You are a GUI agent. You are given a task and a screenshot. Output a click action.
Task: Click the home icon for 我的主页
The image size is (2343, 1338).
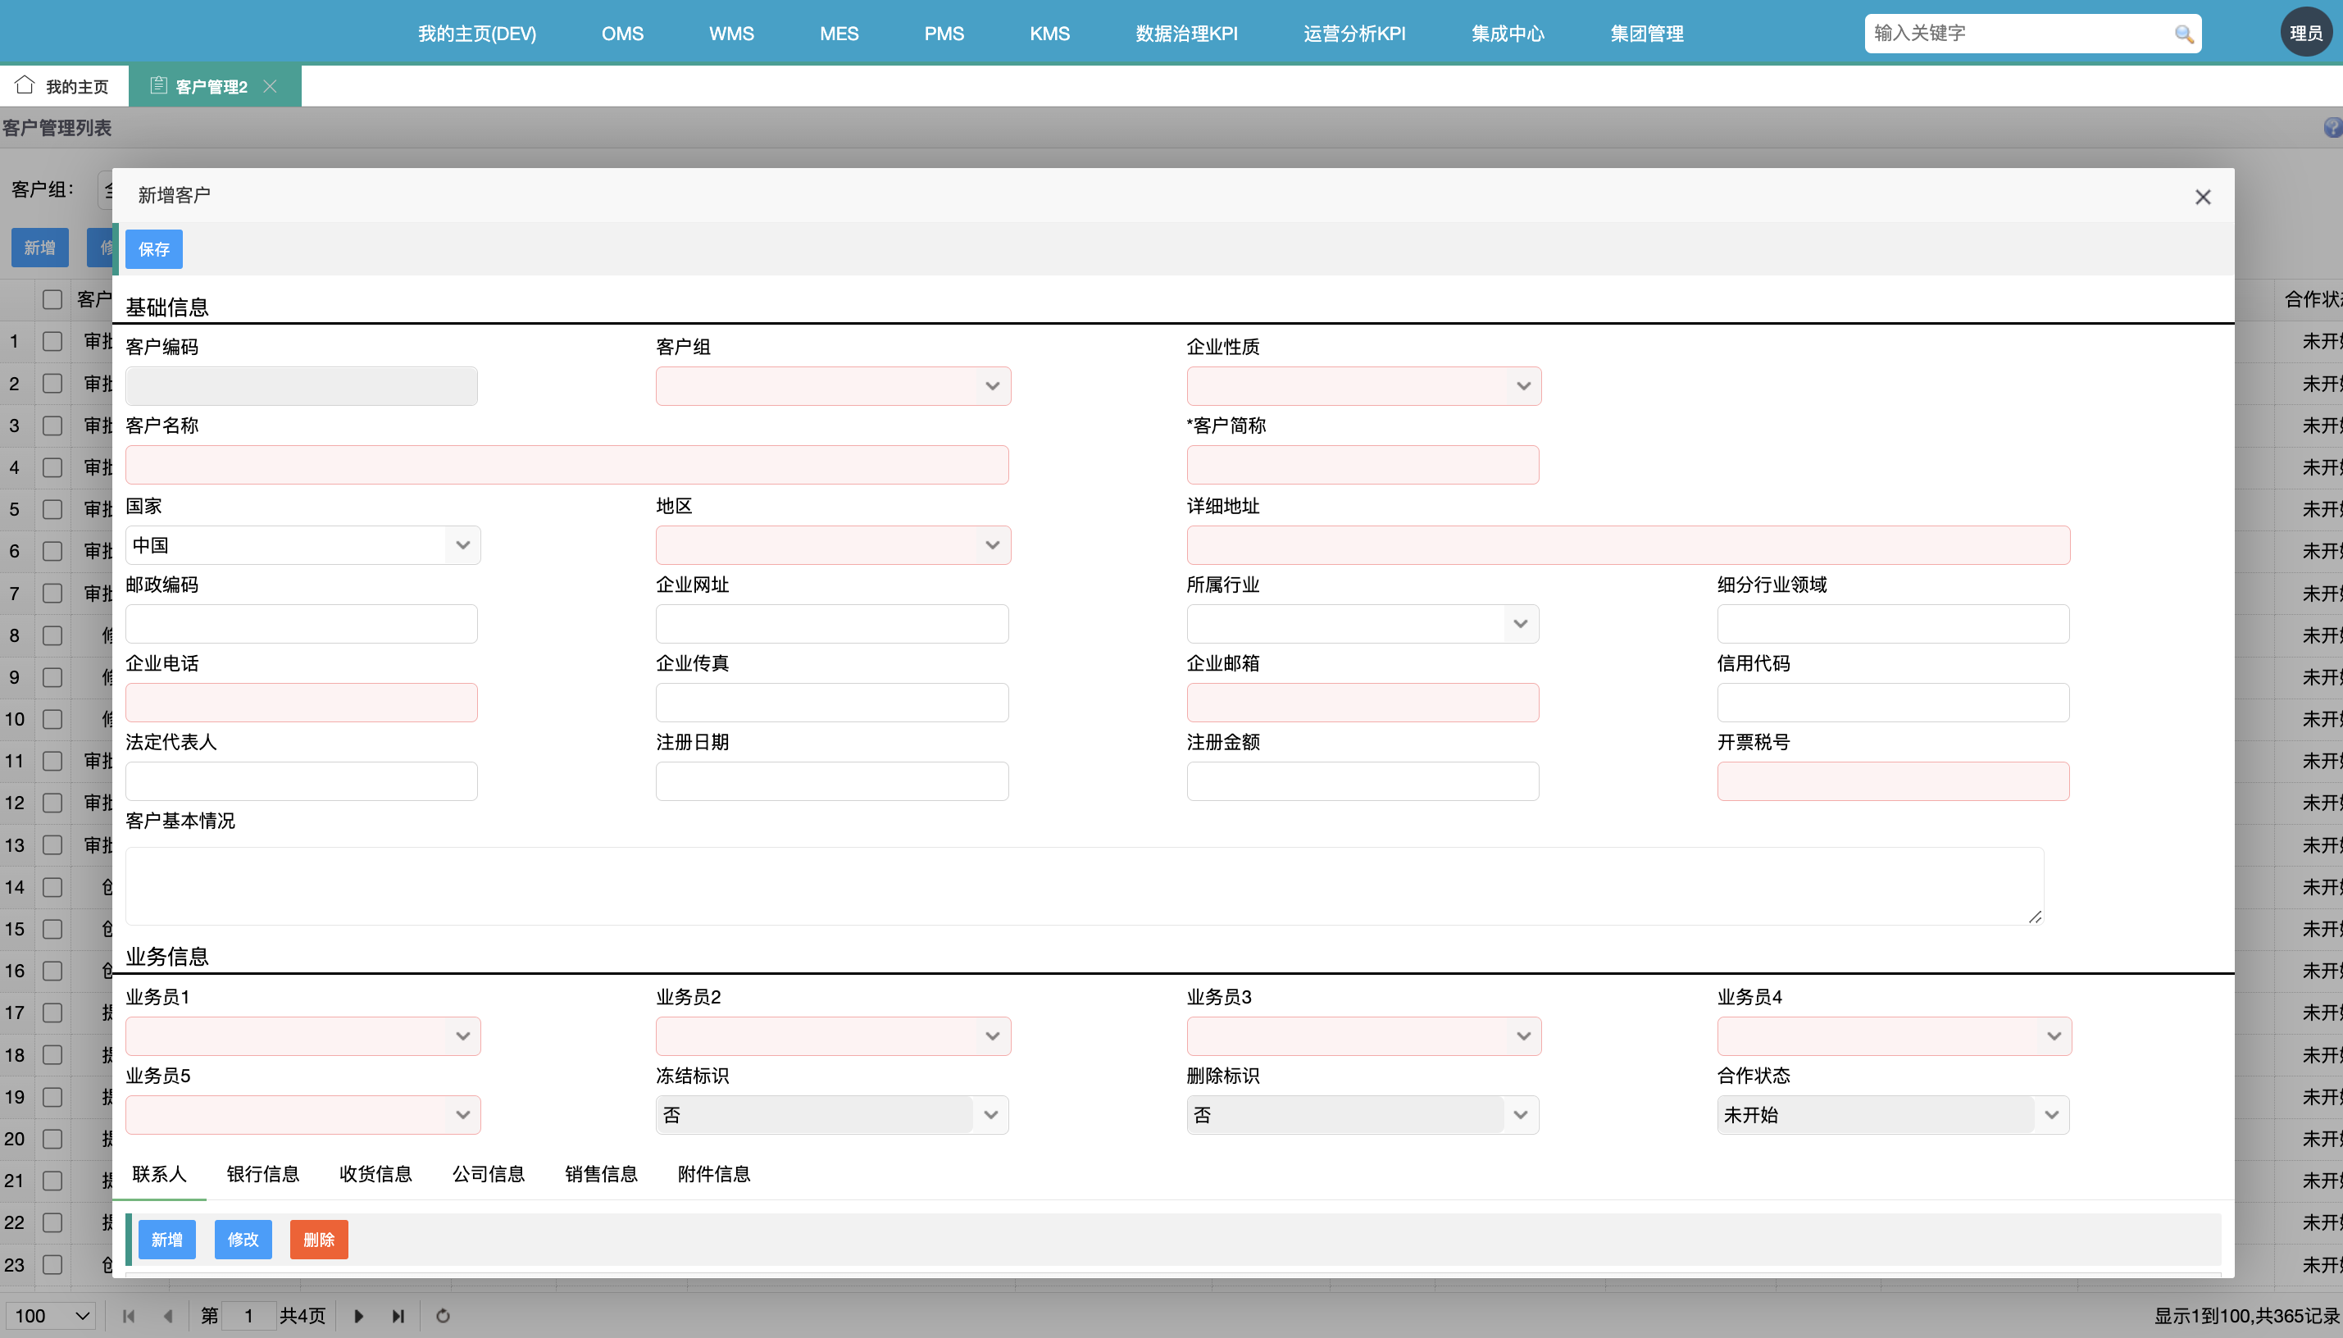[25, 85]
